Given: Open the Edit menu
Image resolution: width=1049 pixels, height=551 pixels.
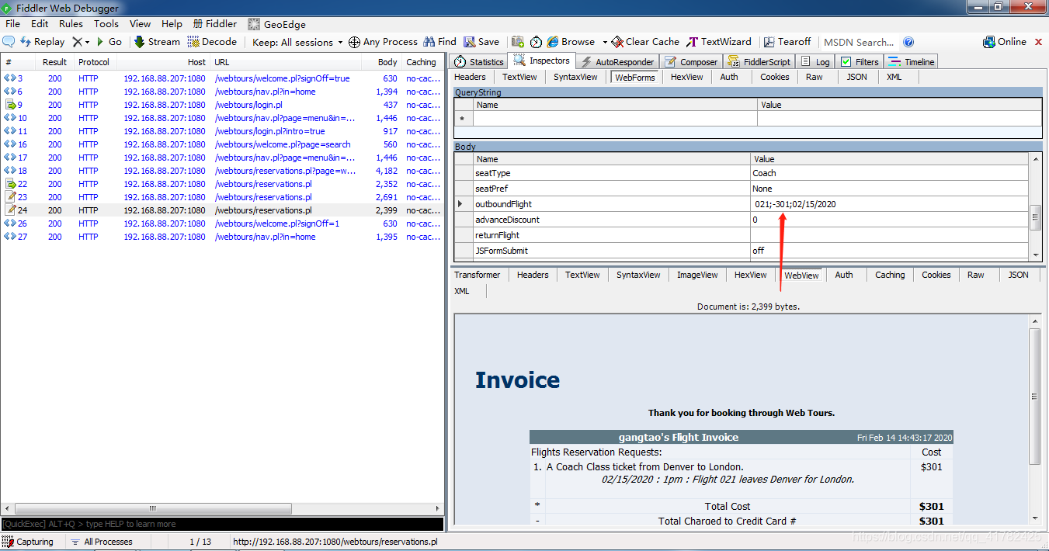Looking at the screenshot, I should point(40,24).
